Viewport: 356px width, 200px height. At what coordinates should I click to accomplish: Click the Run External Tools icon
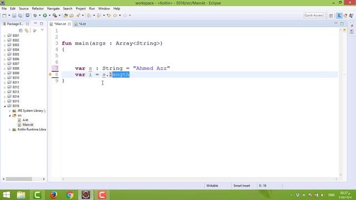point(55,16)
